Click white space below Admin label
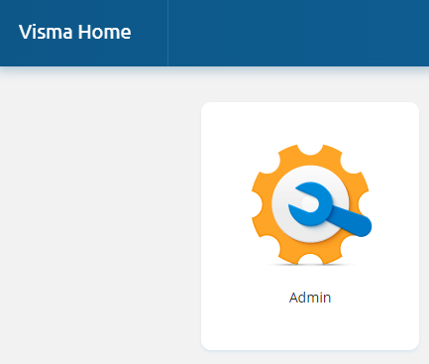 [310, 327]
